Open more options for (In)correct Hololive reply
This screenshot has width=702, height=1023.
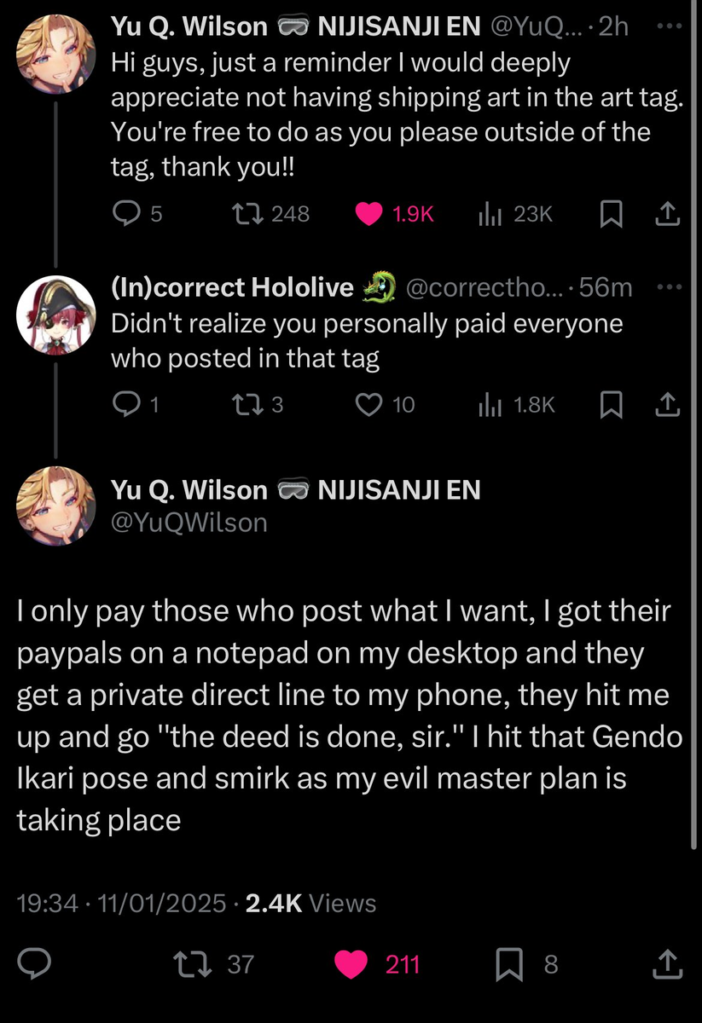point(670,287)
